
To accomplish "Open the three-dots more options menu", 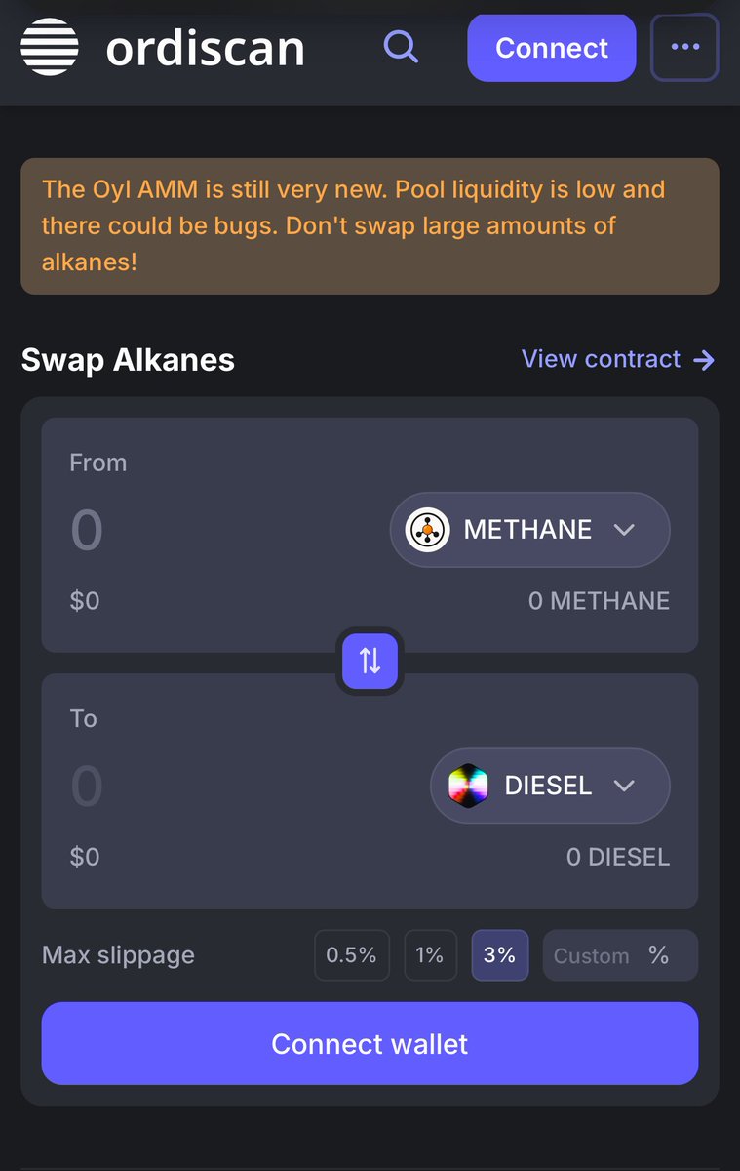I will click(684, 47).
